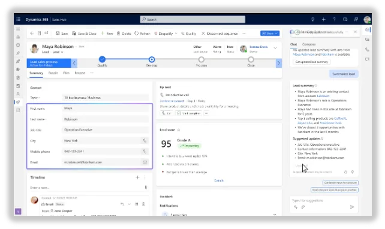
Task: Click Disqualify in the command bar
Action: click(x=164, y=34)
